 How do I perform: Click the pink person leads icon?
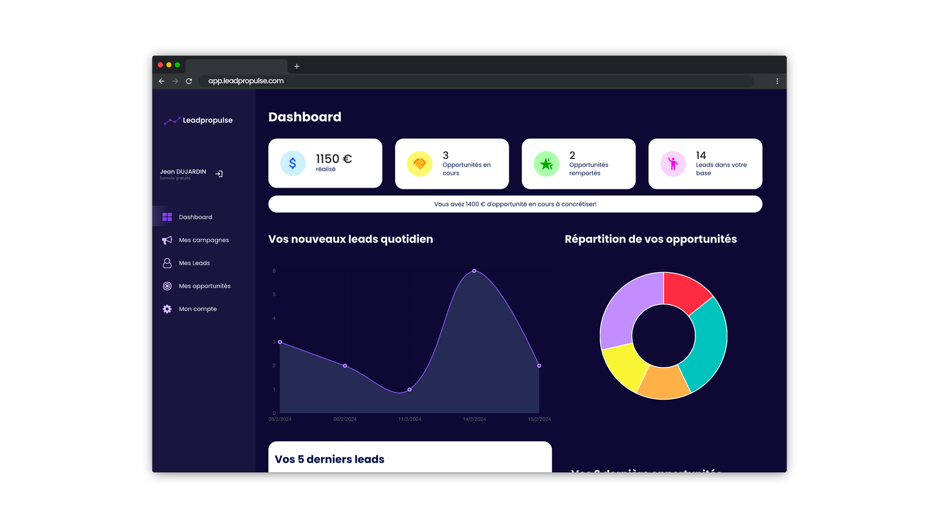click(673, 164)
